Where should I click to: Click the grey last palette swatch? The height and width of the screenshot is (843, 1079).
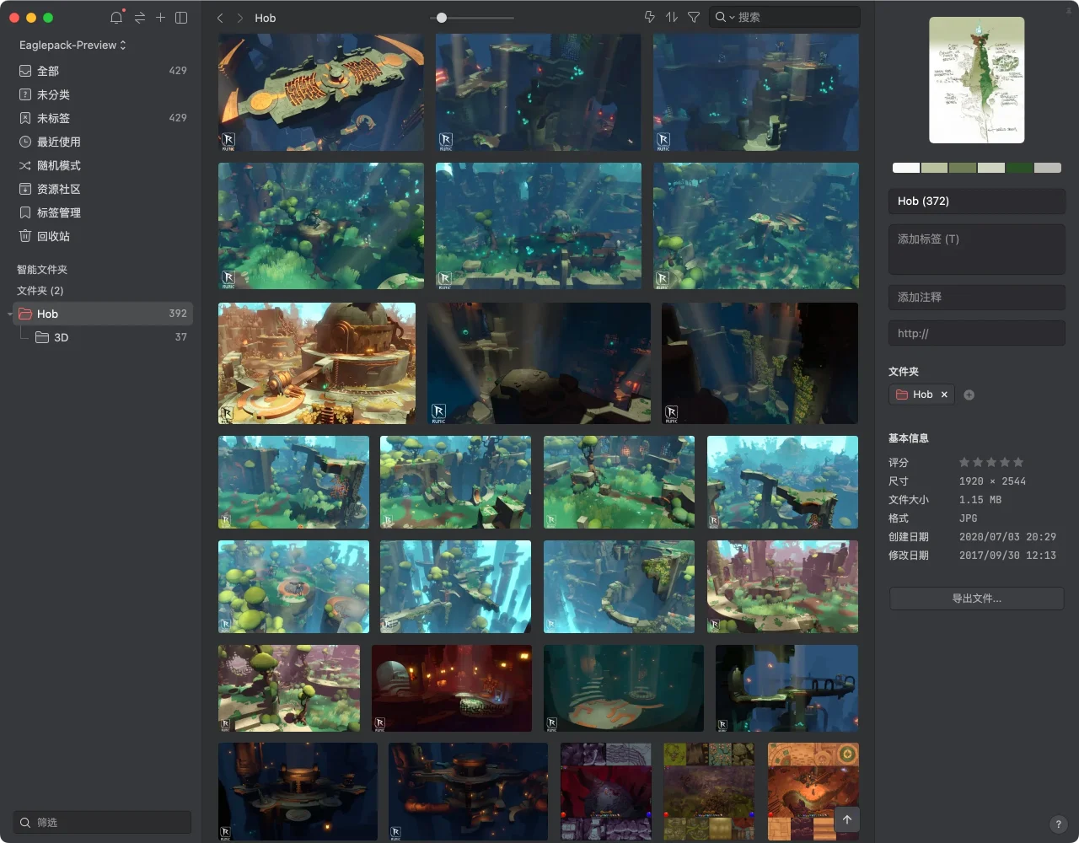1048,168
